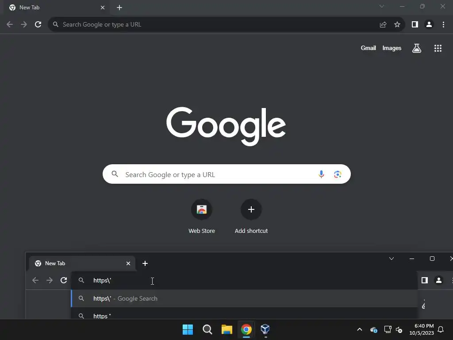Select the "https\' - Google Search" suggestion
Image resolution: width=453 pixels, height=340 pixels.
click(244, 298)
